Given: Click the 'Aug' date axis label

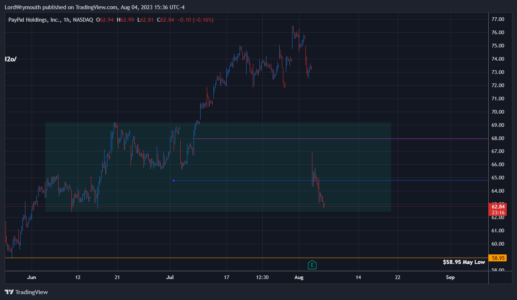Looking at the screenshot, I should 299,277.
